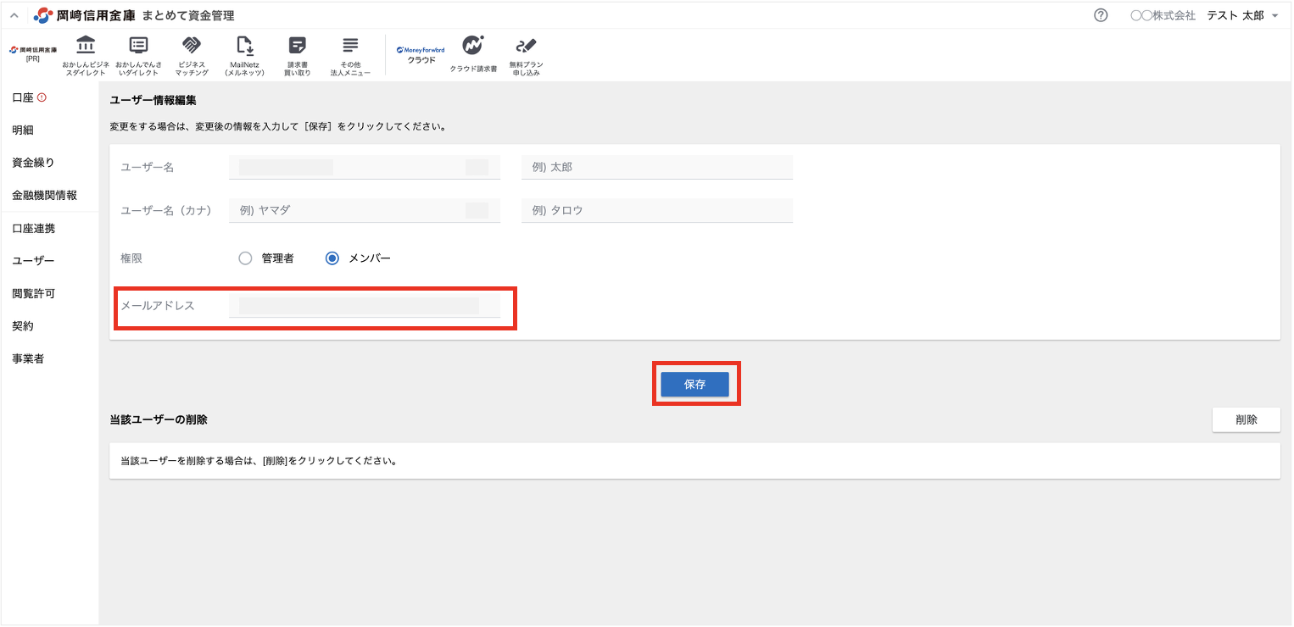Click the ○○株式会社 company name
The width and height of the screenshot is (1294, 627).
(1163, 15)
